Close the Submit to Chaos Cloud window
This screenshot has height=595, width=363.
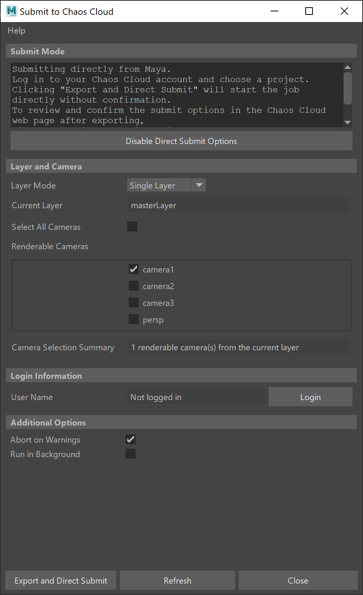point(344,11)
